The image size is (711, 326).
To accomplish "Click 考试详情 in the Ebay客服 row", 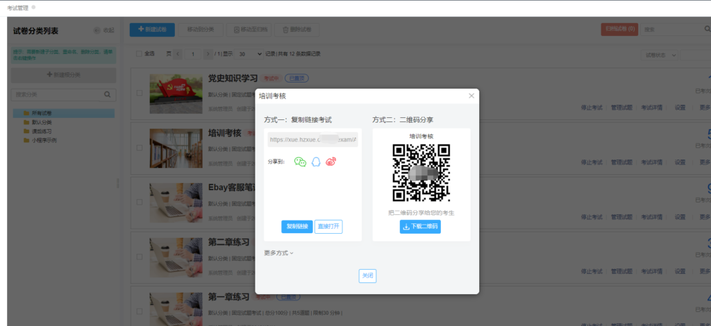I will pyautogui.click(x=651, y=217).
